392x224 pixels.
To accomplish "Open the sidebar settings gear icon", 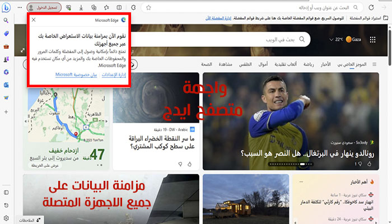I will 6,218.
